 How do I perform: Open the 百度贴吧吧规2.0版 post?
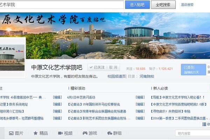[179, 104]
